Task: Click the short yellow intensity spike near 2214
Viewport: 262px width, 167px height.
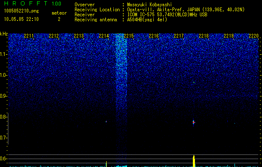Action: click(106, 164)
